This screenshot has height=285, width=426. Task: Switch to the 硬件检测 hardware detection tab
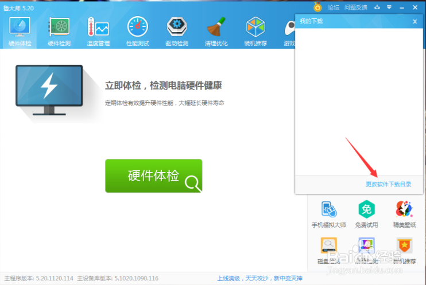(59, 32)
